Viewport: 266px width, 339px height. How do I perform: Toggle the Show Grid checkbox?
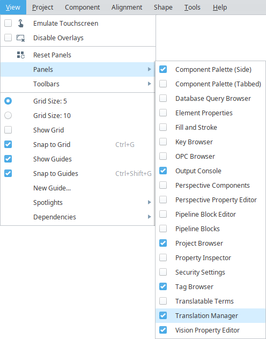coord(8,130)
